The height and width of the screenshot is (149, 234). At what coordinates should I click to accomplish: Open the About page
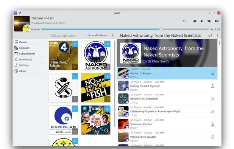tap(30, 71)
